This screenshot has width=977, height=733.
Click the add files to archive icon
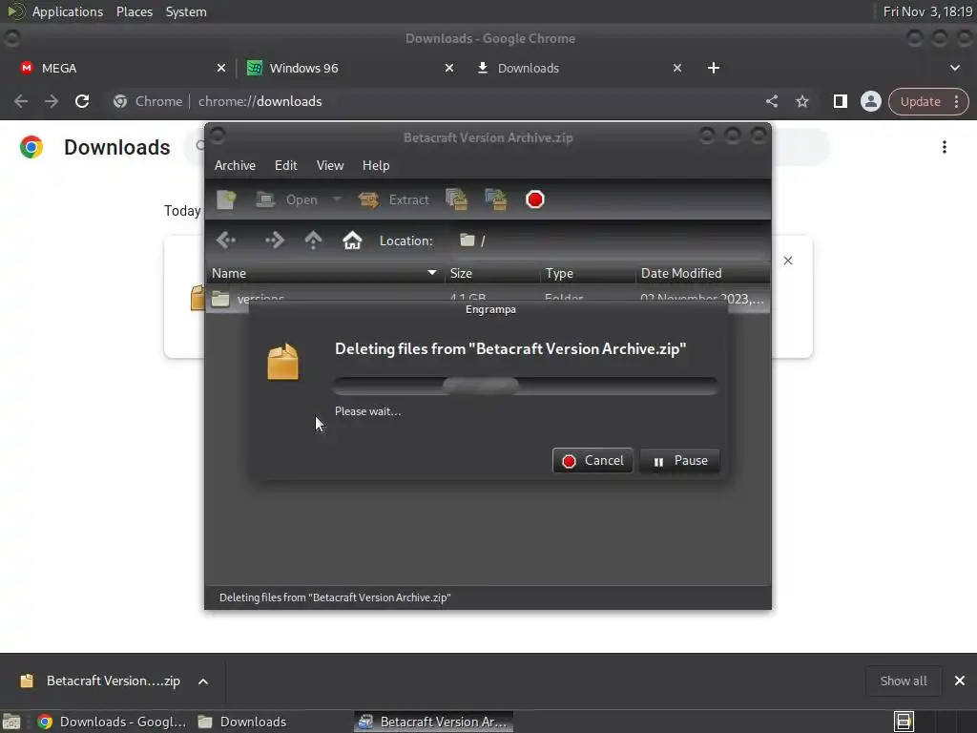[457, 199]
